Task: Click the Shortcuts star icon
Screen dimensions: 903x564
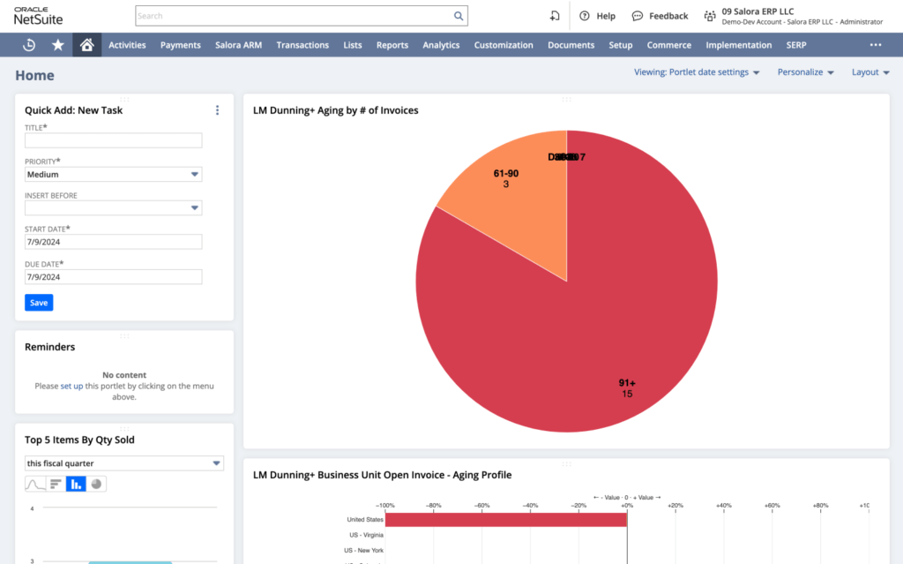Action: [58, 45]
